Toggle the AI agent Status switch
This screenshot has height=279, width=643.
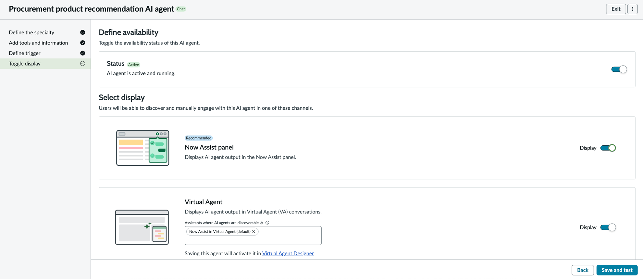point(619,69)
